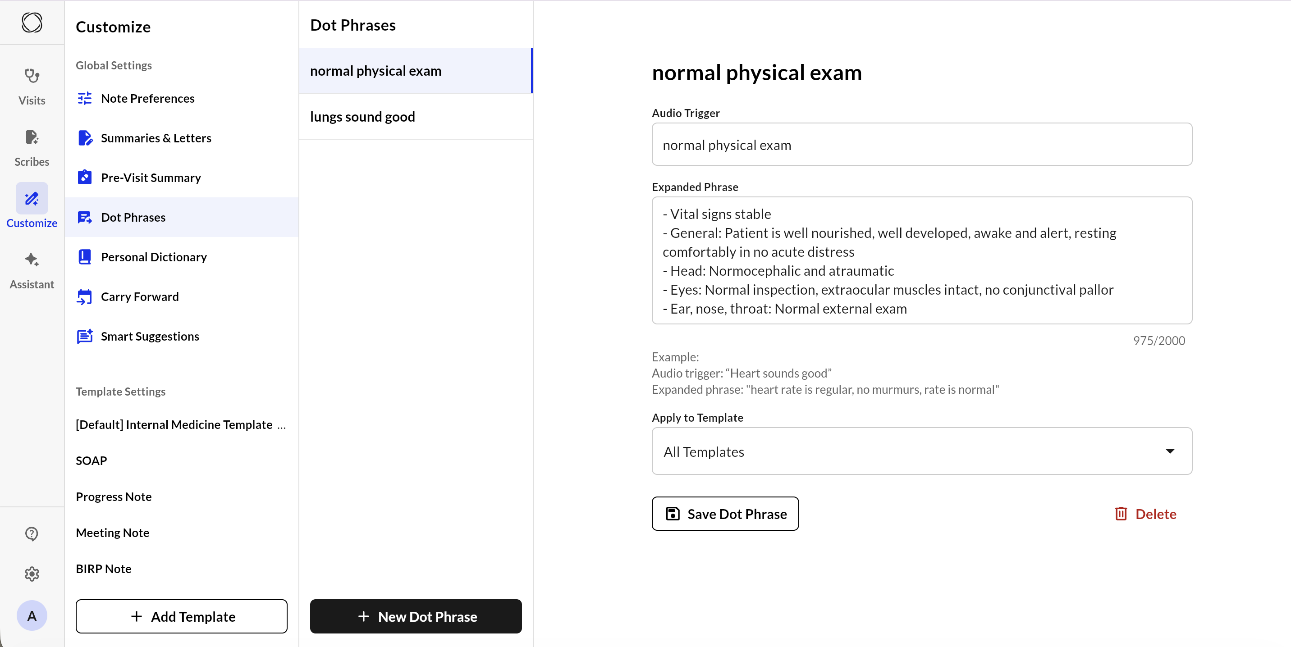Screen dimensions: 1291x647
Task: Open Summaries & Letters settings
Action: [156, 138]
